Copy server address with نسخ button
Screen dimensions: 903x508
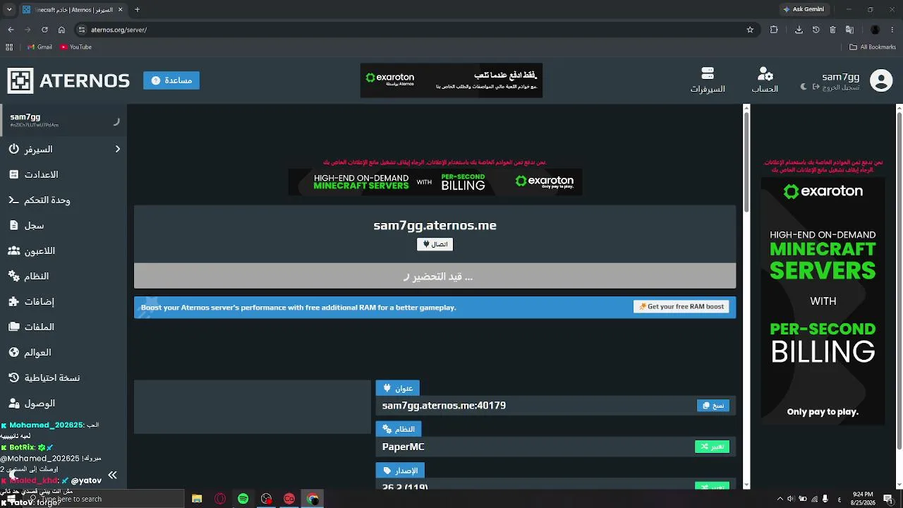[713, 406]
